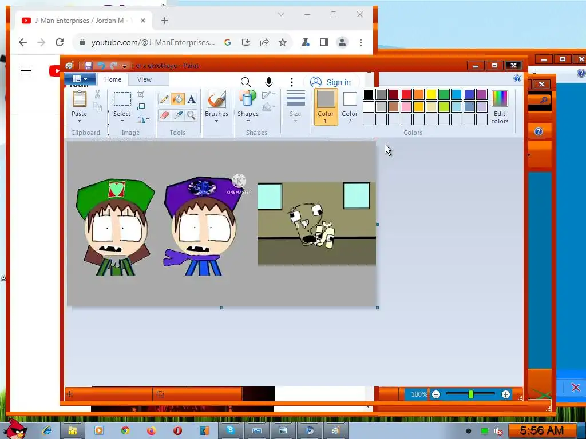Open YouTube hamburger guide menu
The width and height of the screenshot is (586, 439).
26,70
